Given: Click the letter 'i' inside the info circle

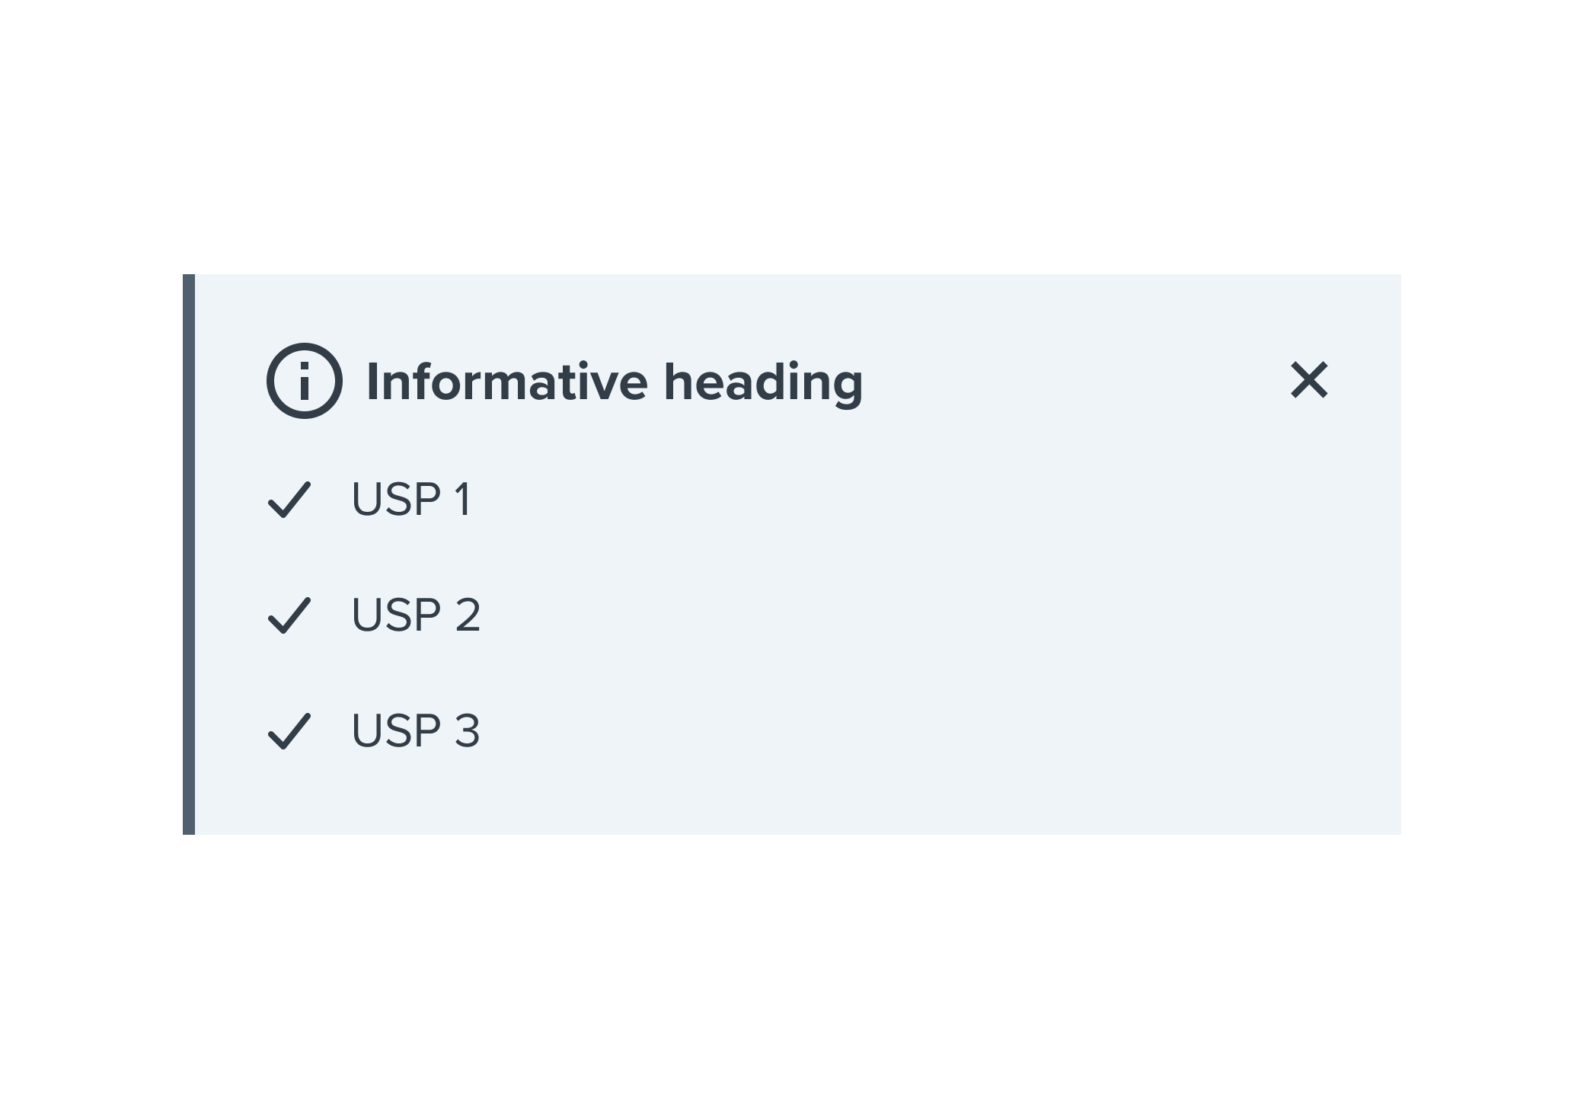Looking at the screenshot, I should (x=305, y=382).
